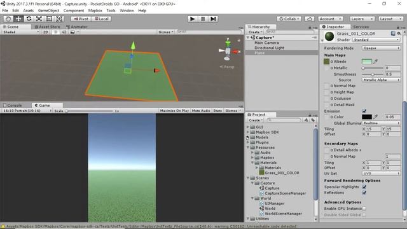Toggle Reflections checkbox
Image resolution: width=407 pixels, height=229 pixels.
(364, 193)
